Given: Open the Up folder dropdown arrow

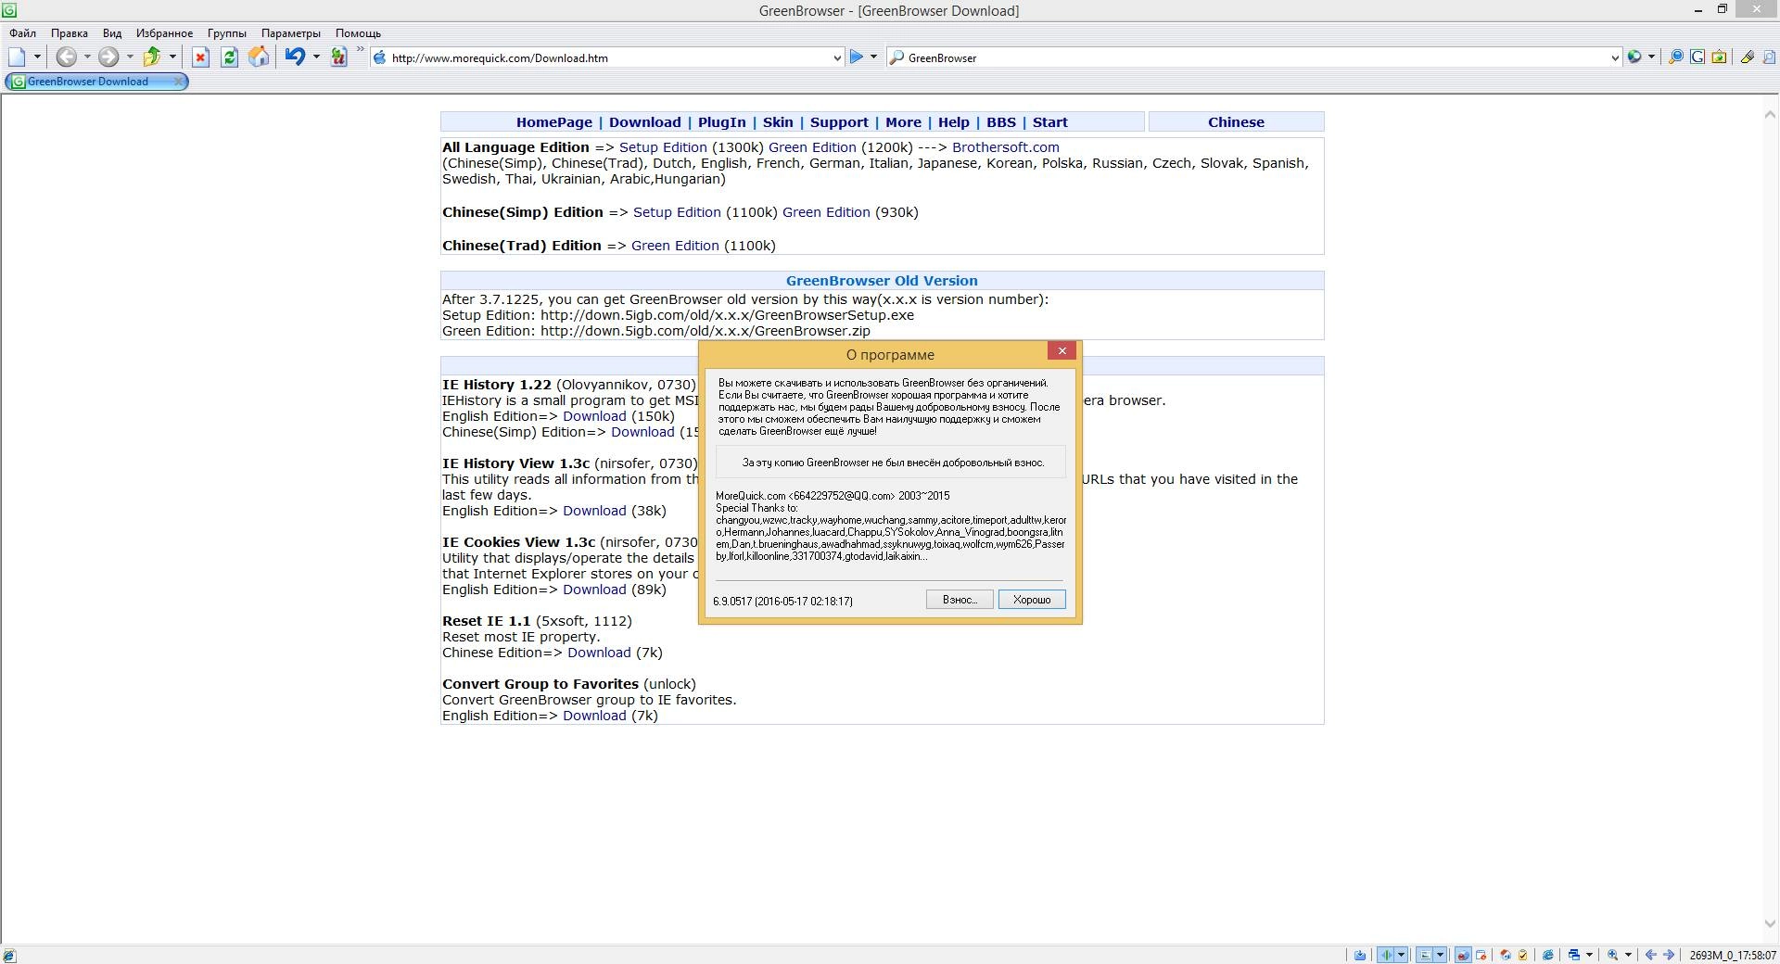Looking at the screenshot, I should [172, 57].
